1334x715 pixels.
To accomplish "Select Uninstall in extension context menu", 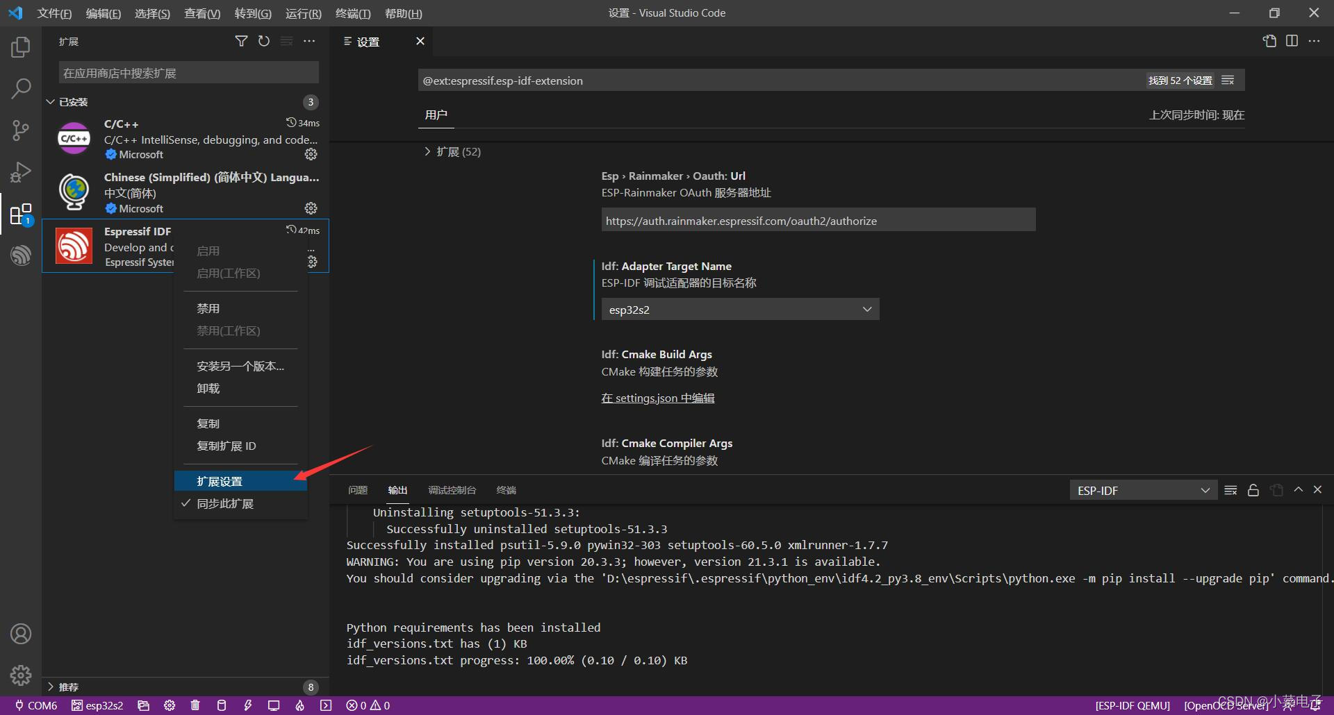I will click(240, 388).
